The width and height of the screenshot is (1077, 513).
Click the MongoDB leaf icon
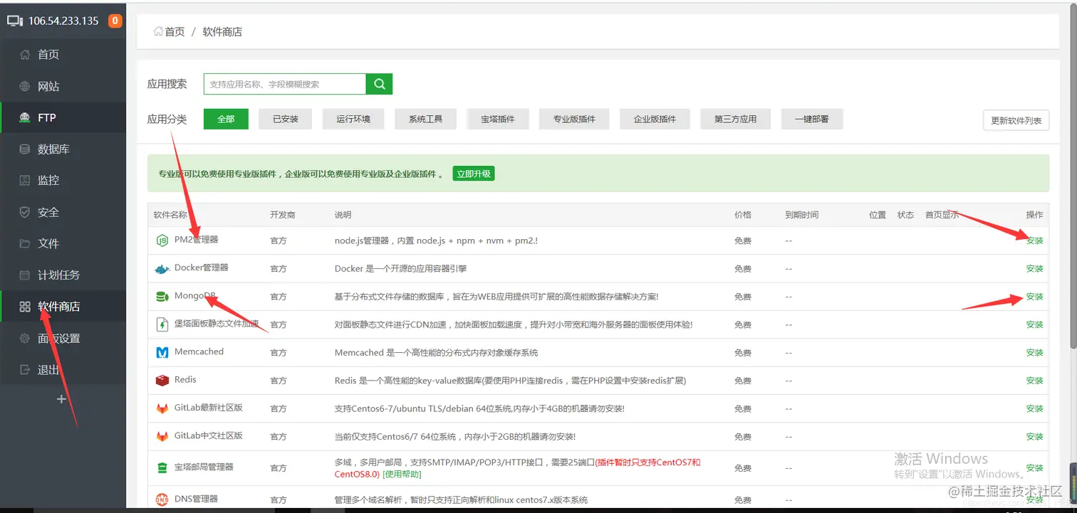tap(162, 297)
